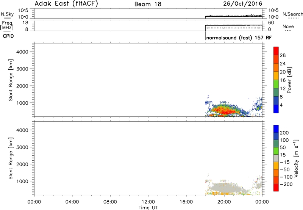
Task: Click the '10^5' label on the left noise axis
Action: 23,11
